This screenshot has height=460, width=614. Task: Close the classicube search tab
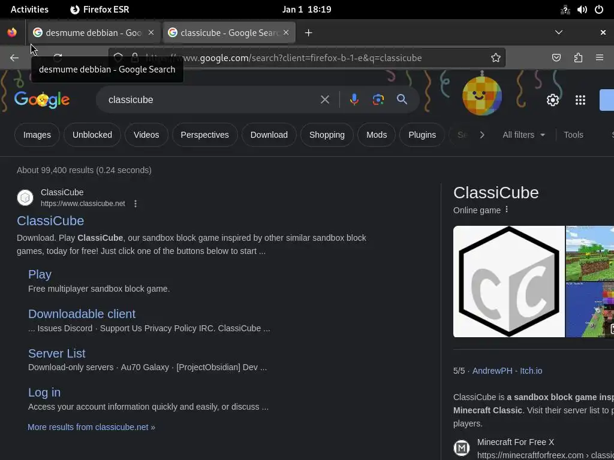[x=286, y=32]
